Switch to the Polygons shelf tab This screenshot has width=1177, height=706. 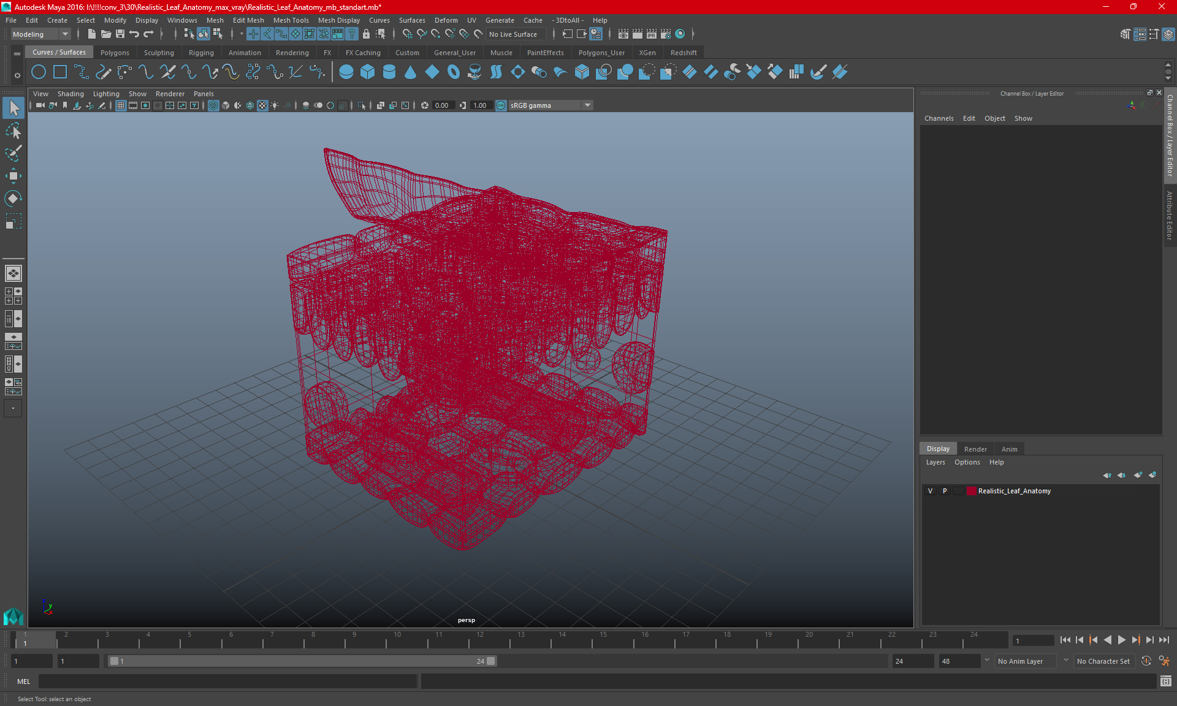[115, 53]
